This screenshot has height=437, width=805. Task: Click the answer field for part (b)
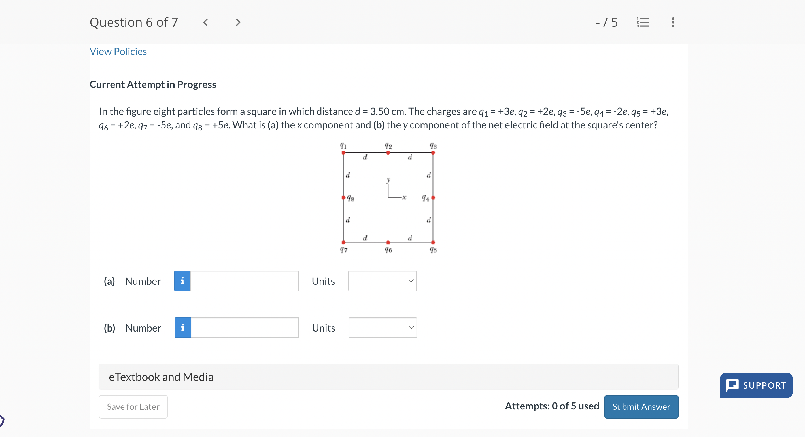[x=244, y=328]
